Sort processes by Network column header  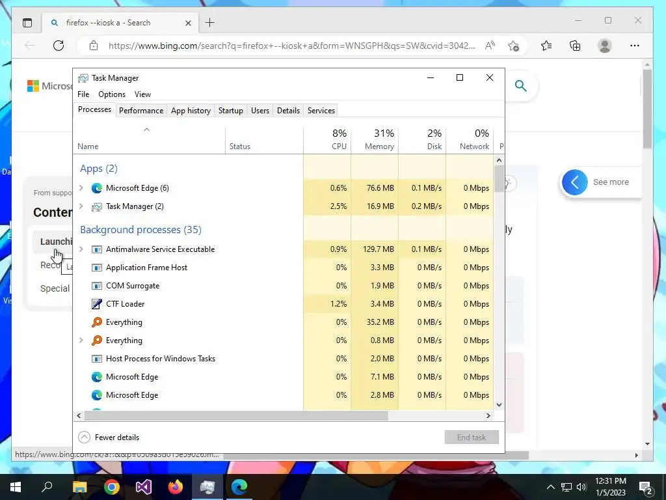470,139
